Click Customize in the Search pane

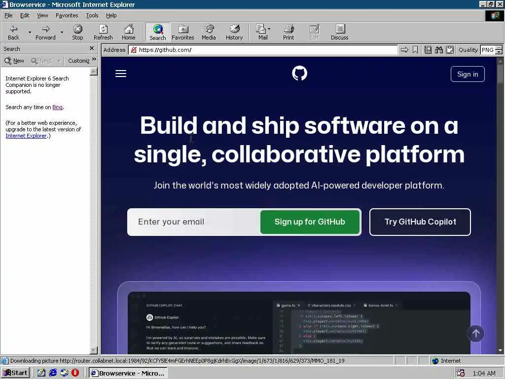[x=78, y=61]
